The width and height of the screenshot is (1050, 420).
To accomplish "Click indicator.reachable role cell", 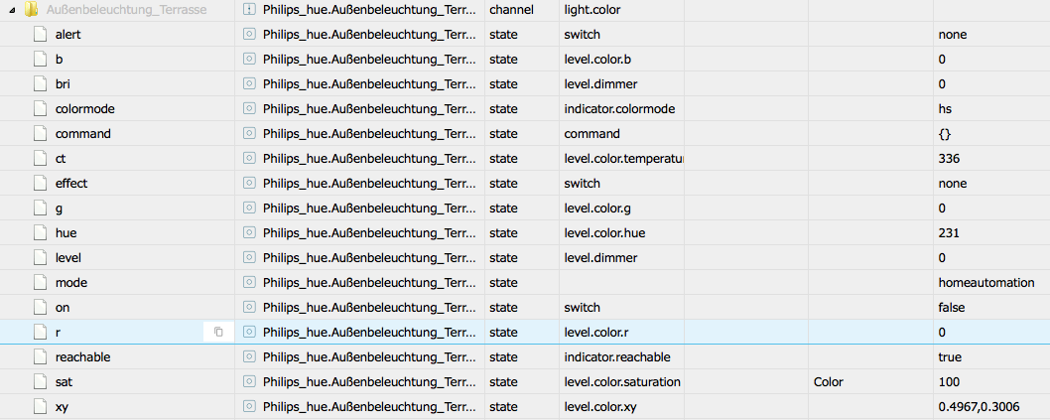I will (617, 357).
